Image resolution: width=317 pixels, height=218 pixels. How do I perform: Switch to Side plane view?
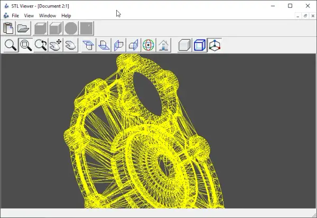[134, 45]
